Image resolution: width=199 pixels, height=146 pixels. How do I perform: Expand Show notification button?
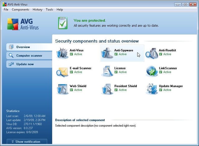point(27,142)
